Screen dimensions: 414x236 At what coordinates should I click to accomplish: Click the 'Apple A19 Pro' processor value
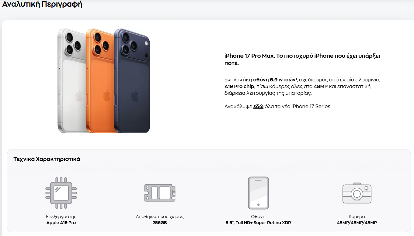point(61,223)
